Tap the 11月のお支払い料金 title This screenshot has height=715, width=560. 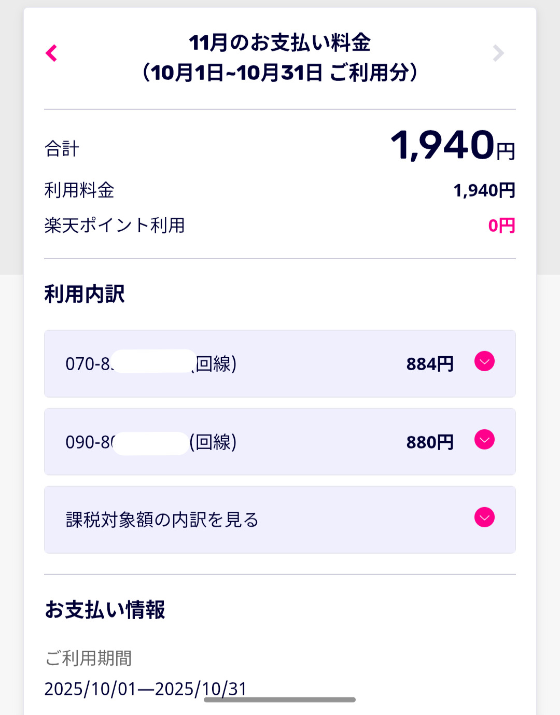[280, 43]
